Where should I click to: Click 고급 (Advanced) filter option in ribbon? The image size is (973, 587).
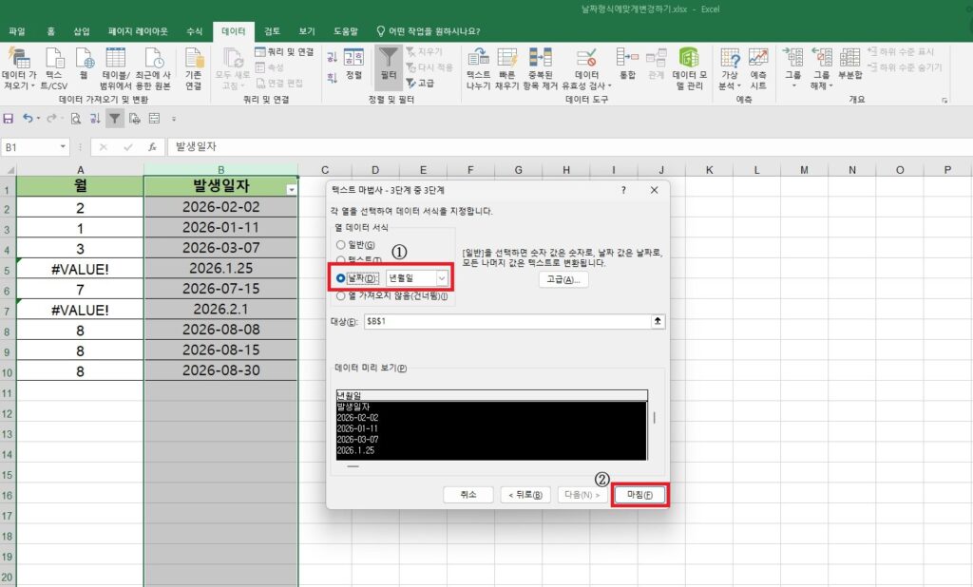coord(420,84)
